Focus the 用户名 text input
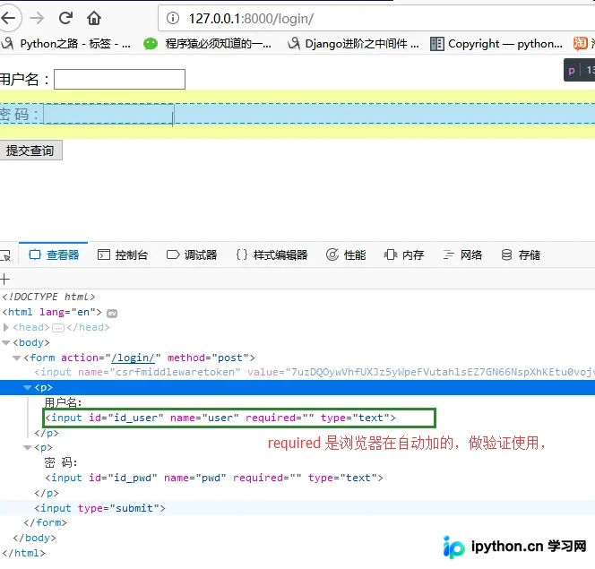The image size is (595, 569). [119, 79]
